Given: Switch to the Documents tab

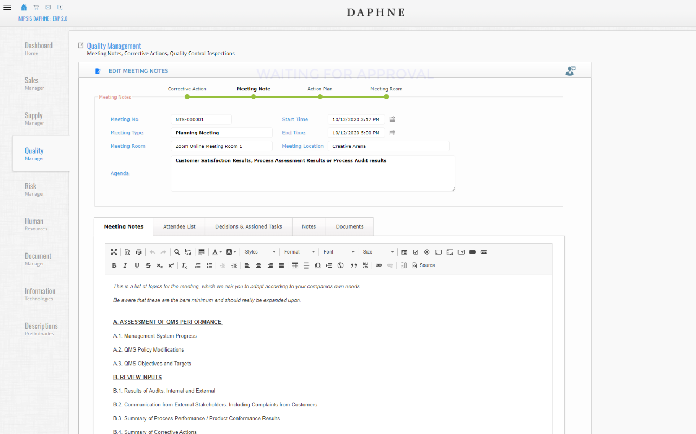Looking at the screenshot, I should point(350,226).
